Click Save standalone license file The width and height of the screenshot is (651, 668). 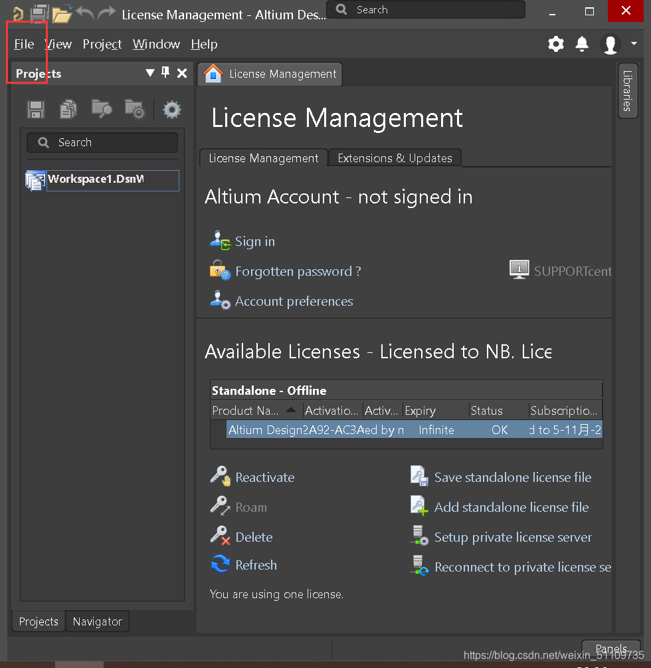point(513,477)
